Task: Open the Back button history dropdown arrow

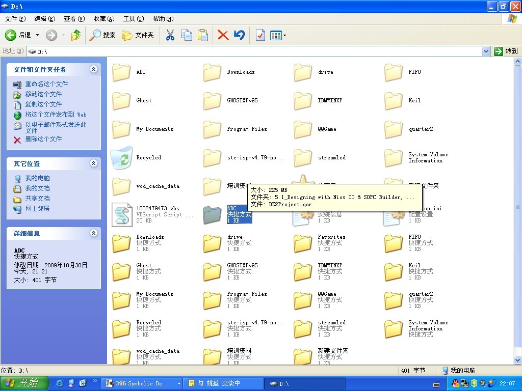Action: (x=37, y=35)
